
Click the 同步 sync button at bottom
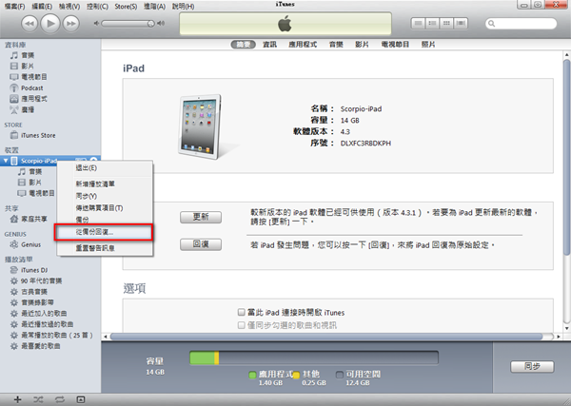pos(532,367)
